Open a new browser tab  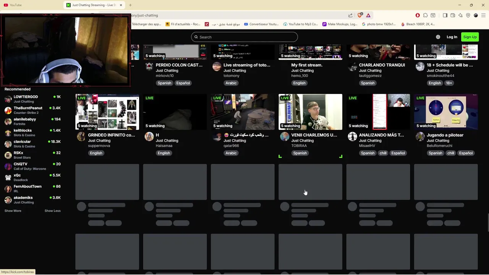pyautogui.click(x=130, y=5)
